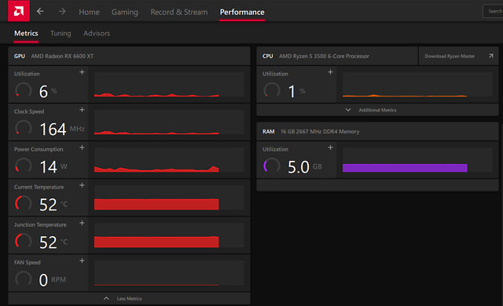Viewport: 503px width, 306px height.
Task: Click the CPU Utilization gauge dial
Action: point(272,90)
